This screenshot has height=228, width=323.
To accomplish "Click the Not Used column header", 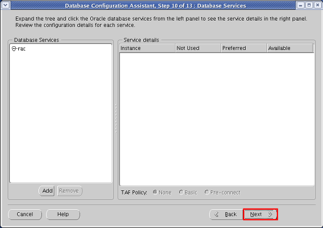I will [198, 48].
